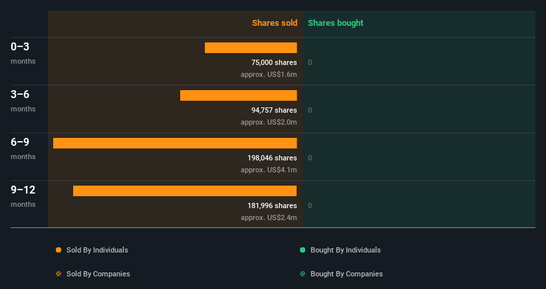The image size is (546, 289).
Task: Select the 9–12 months orange sold bar
Action: (185, 191)
